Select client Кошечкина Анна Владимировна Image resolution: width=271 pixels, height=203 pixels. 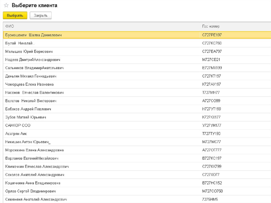click(x=33, y=183)
